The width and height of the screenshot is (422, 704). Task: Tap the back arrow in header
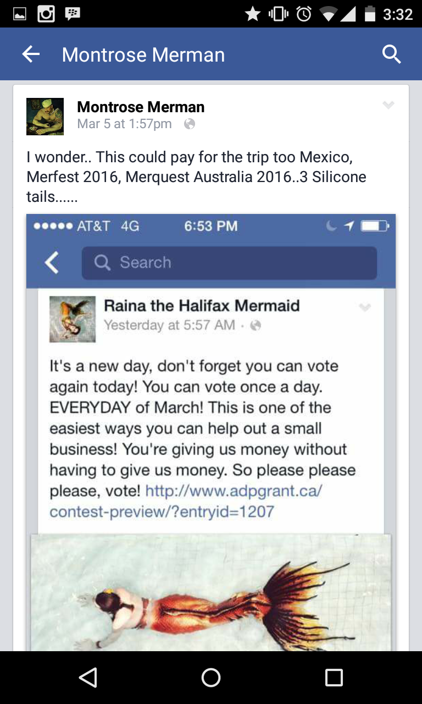point(31,54)
